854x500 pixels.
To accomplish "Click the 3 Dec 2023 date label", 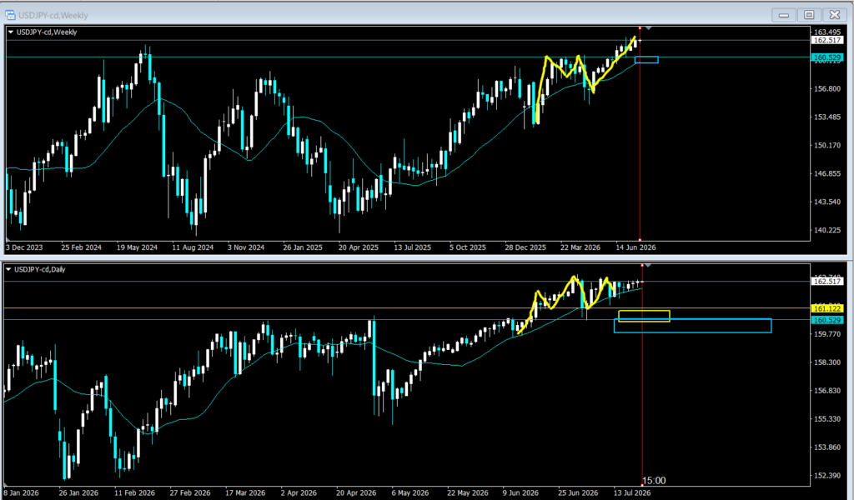I will pos(24,247).
